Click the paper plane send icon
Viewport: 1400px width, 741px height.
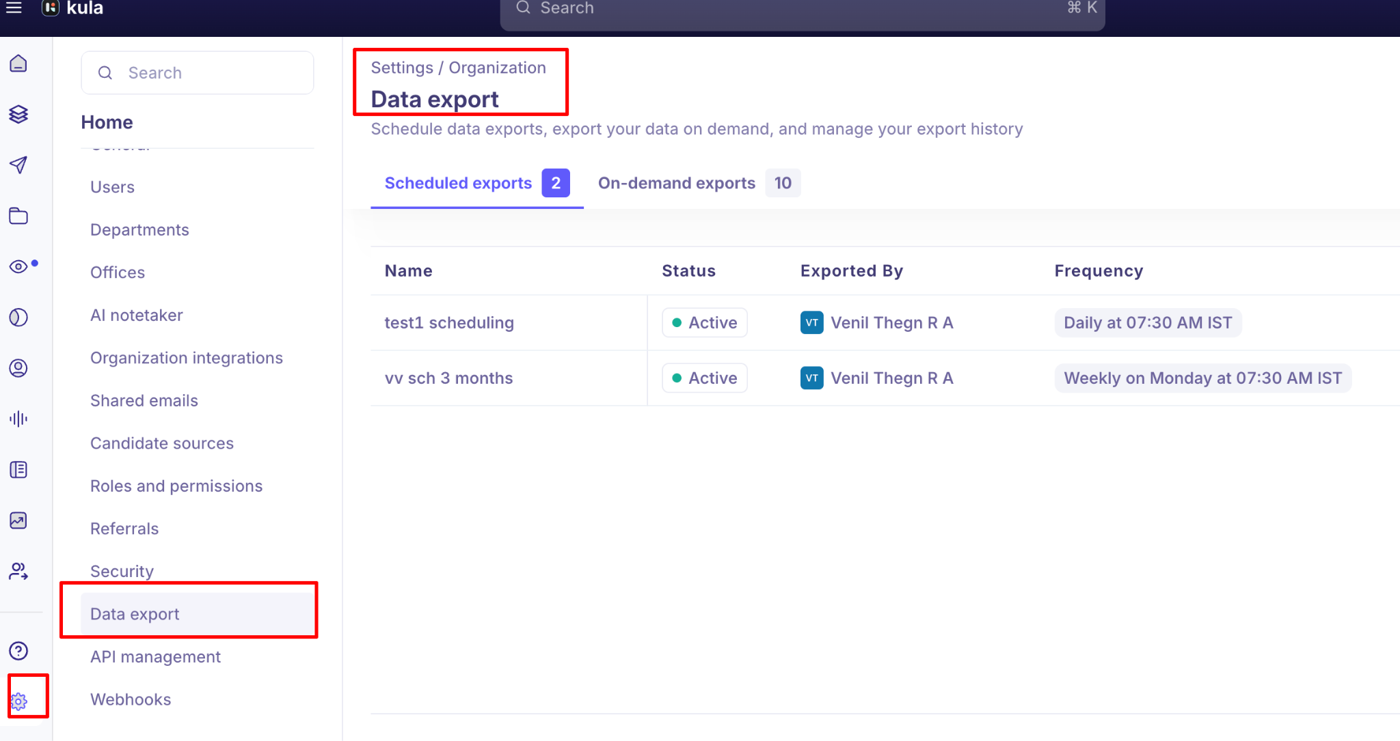click(18, 165)
